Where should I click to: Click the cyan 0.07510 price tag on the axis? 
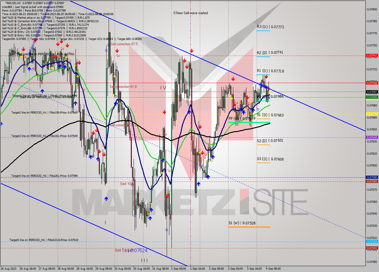372,241
